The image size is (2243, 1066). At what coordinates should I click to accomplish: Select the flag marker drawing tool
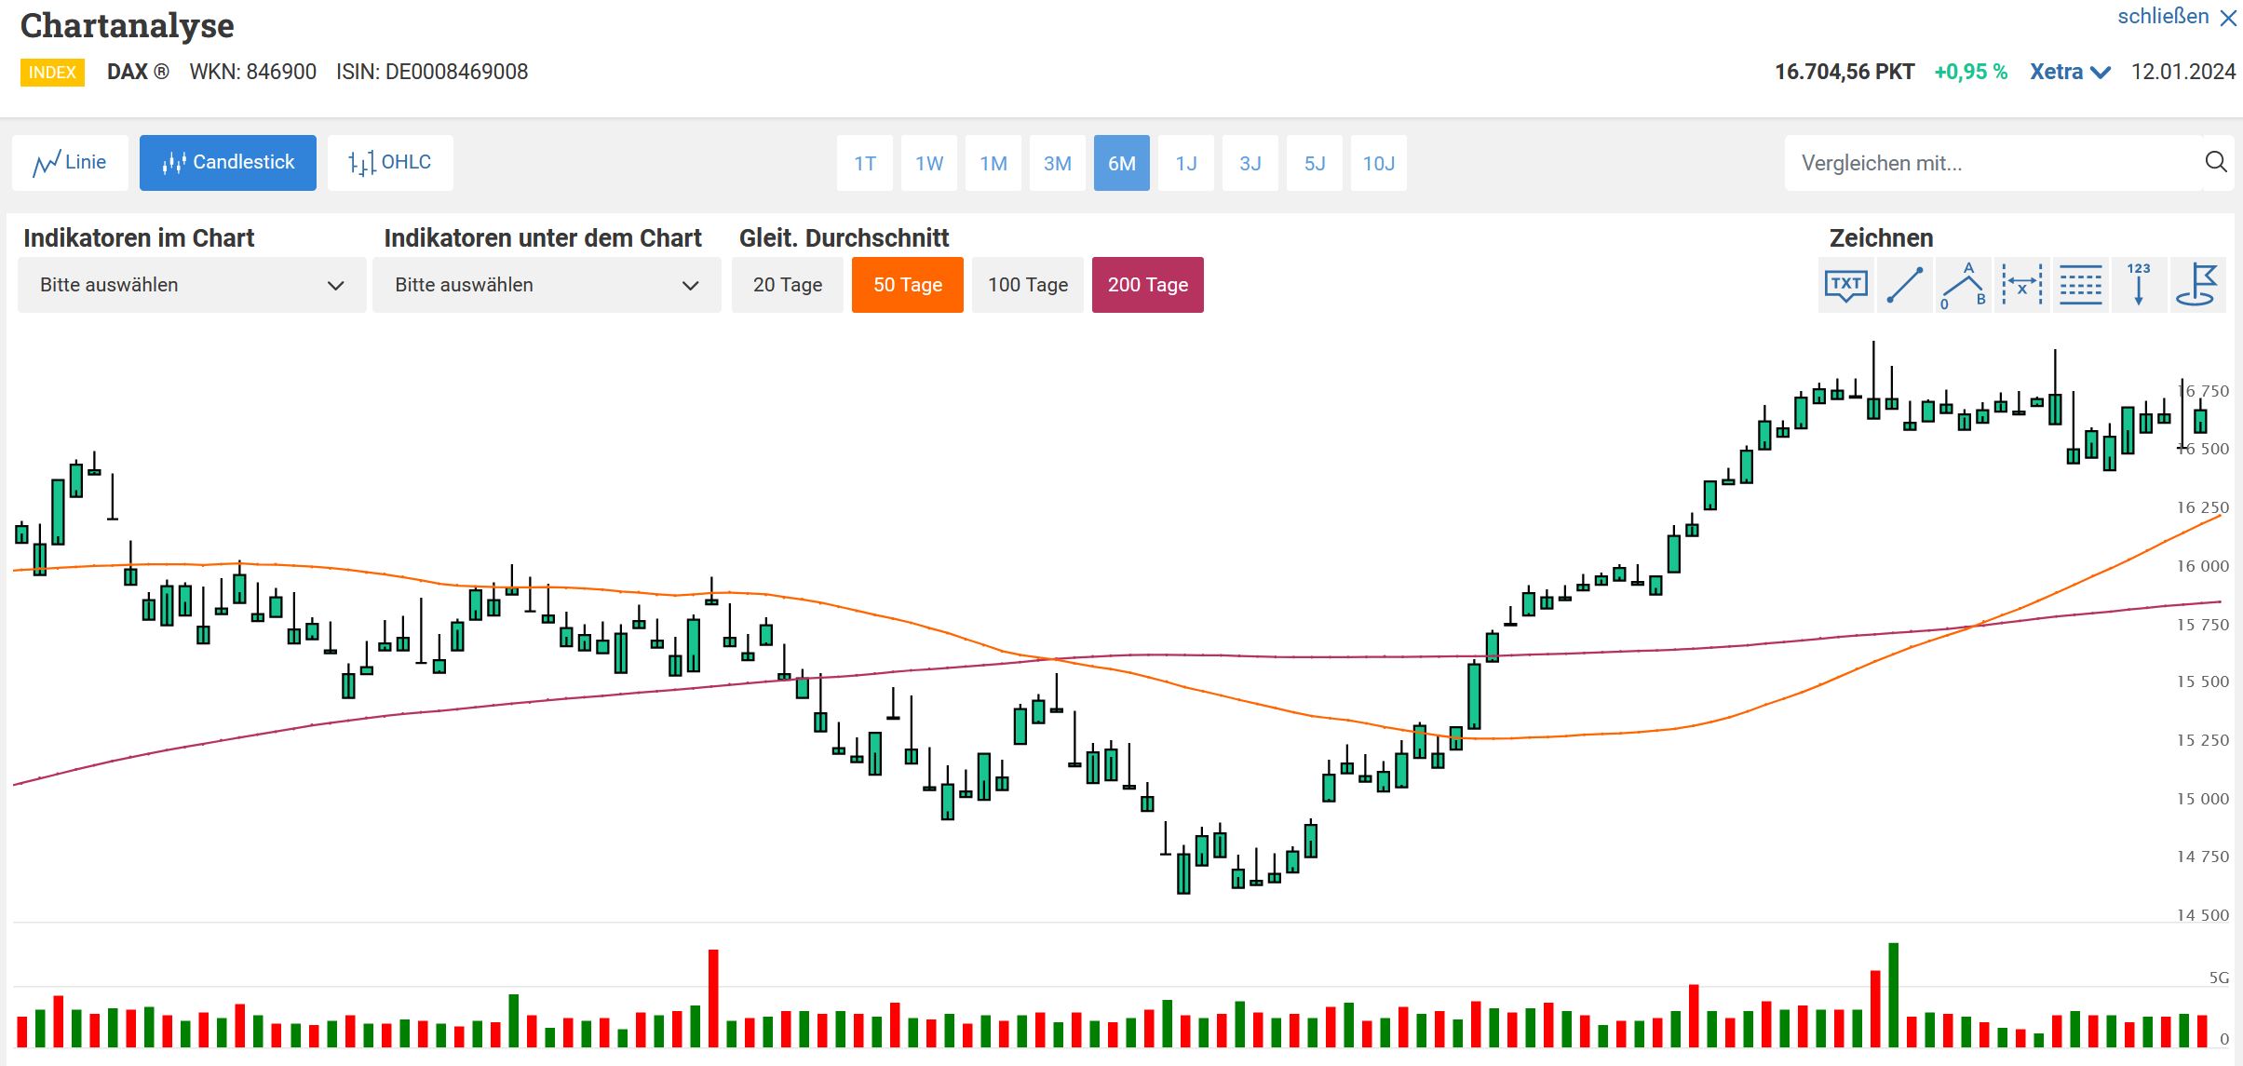click(x=2197, y=285)
